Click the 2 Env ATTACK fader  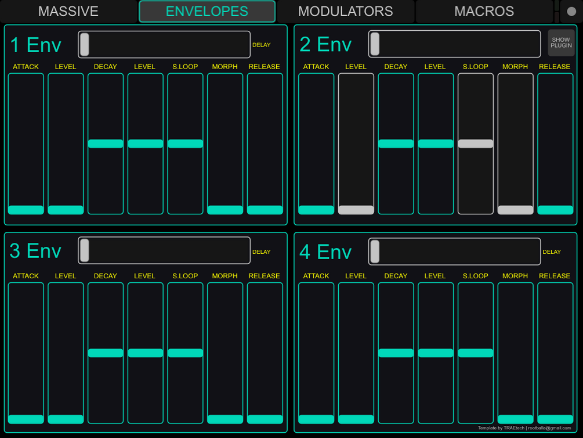point(316,143)
